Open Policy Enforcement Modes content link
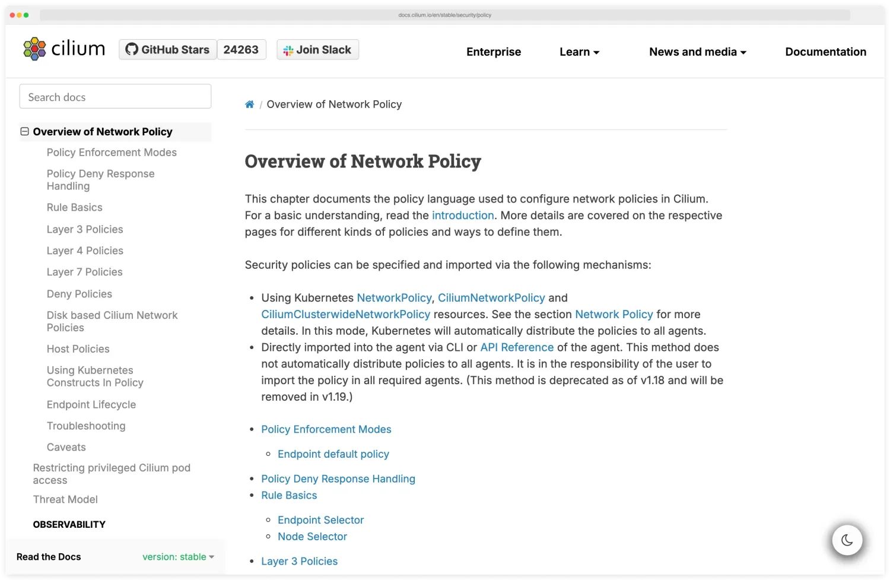Screen dimensions: 890x580 [326, 430]
